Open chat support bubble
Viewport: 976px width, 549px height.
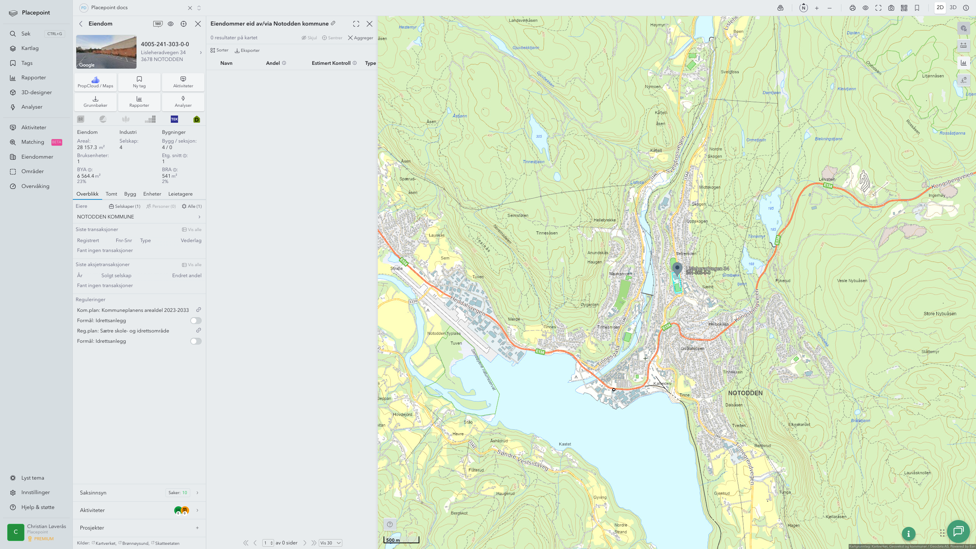click(958, 531)
